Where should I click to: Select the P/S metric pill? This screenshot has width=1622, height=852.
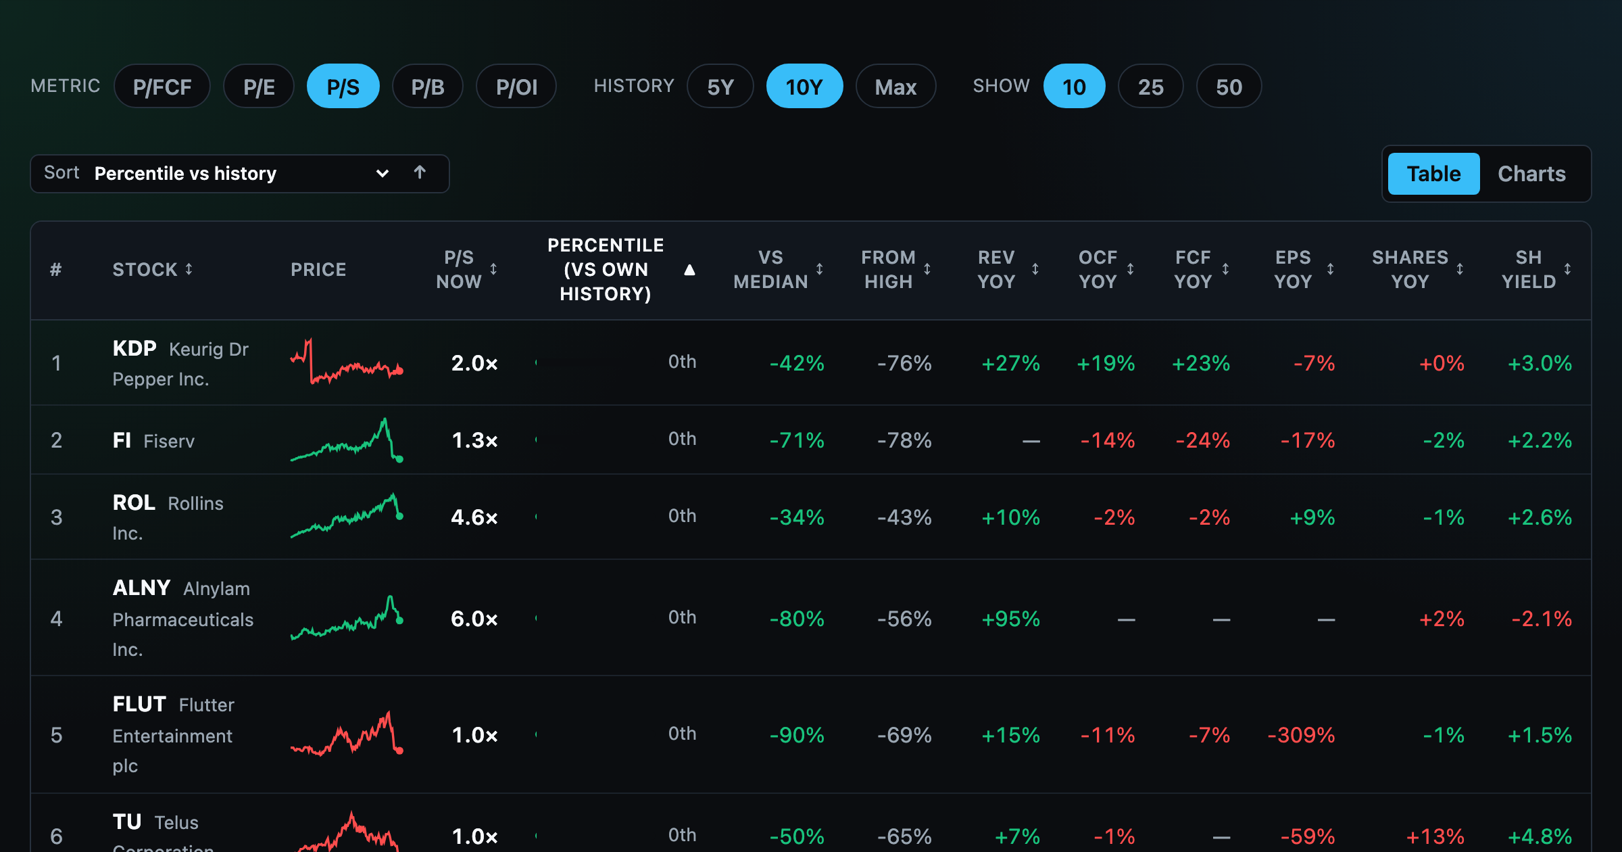pyautogui.click(x=343, y=87)
